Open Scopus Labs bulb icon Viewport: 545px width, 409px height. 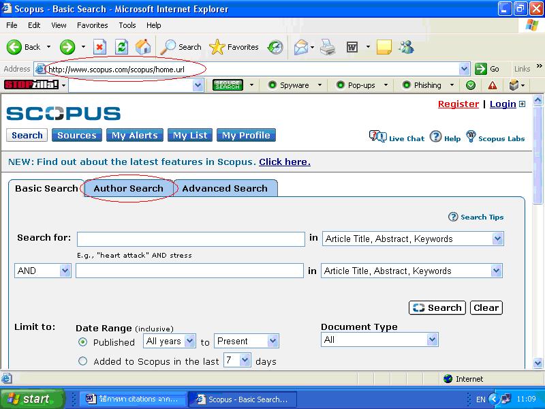tap(471, 136)
